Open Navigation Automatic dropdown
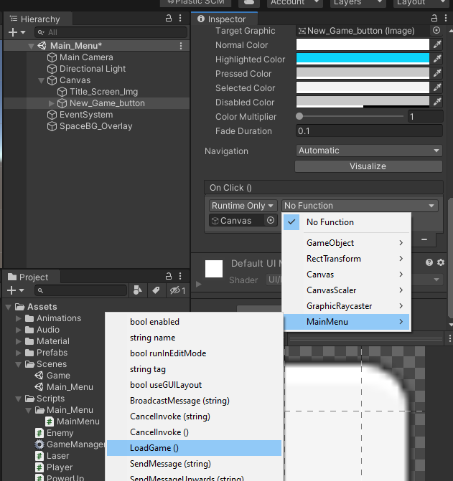Viewport: 453px width, 481px height. tap(368, 151)
